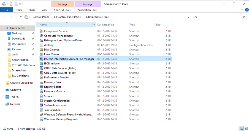Click Control Panel in the breadcrumb path
The height and width of the screenshot is (131, 249).
point(41,17)
